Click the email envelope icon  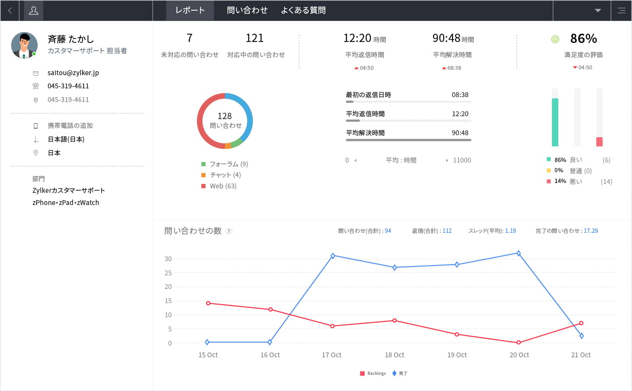(36, 73)
